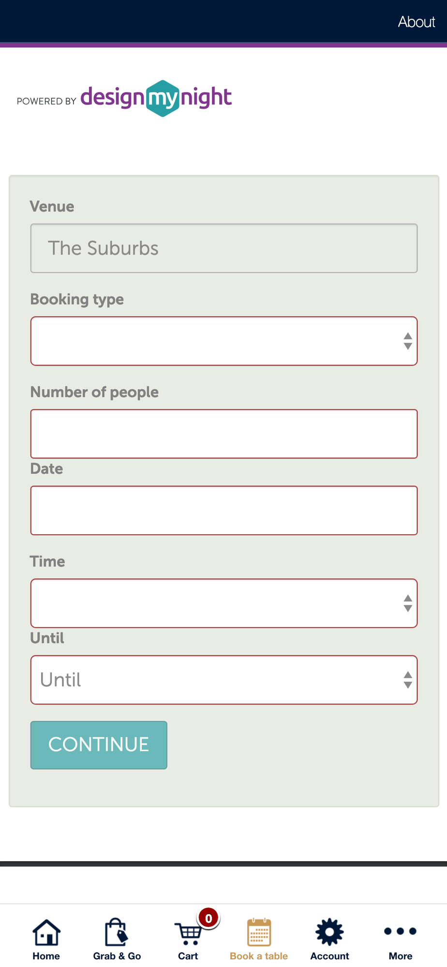Viewport: 447px width, 967px height.
Task: Click the designmynight logo
Action: point(156,98)
